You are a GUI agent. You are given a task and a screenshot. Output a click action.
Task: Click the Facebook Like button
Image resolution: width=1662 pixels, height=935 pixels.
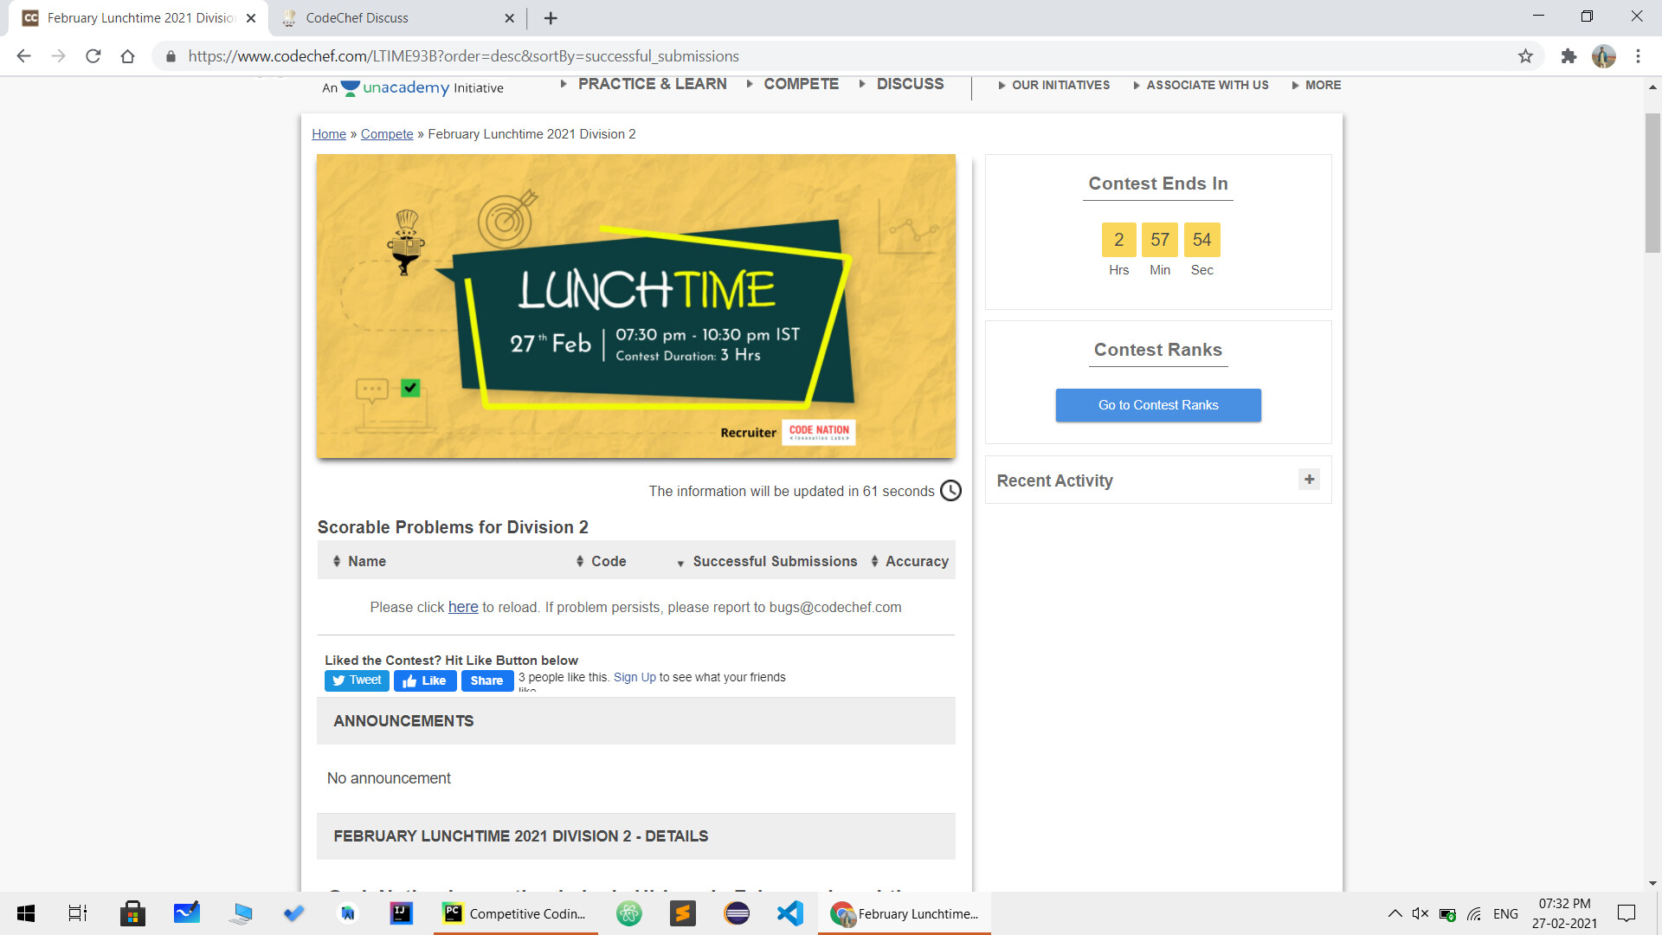[x=425, y=680]
